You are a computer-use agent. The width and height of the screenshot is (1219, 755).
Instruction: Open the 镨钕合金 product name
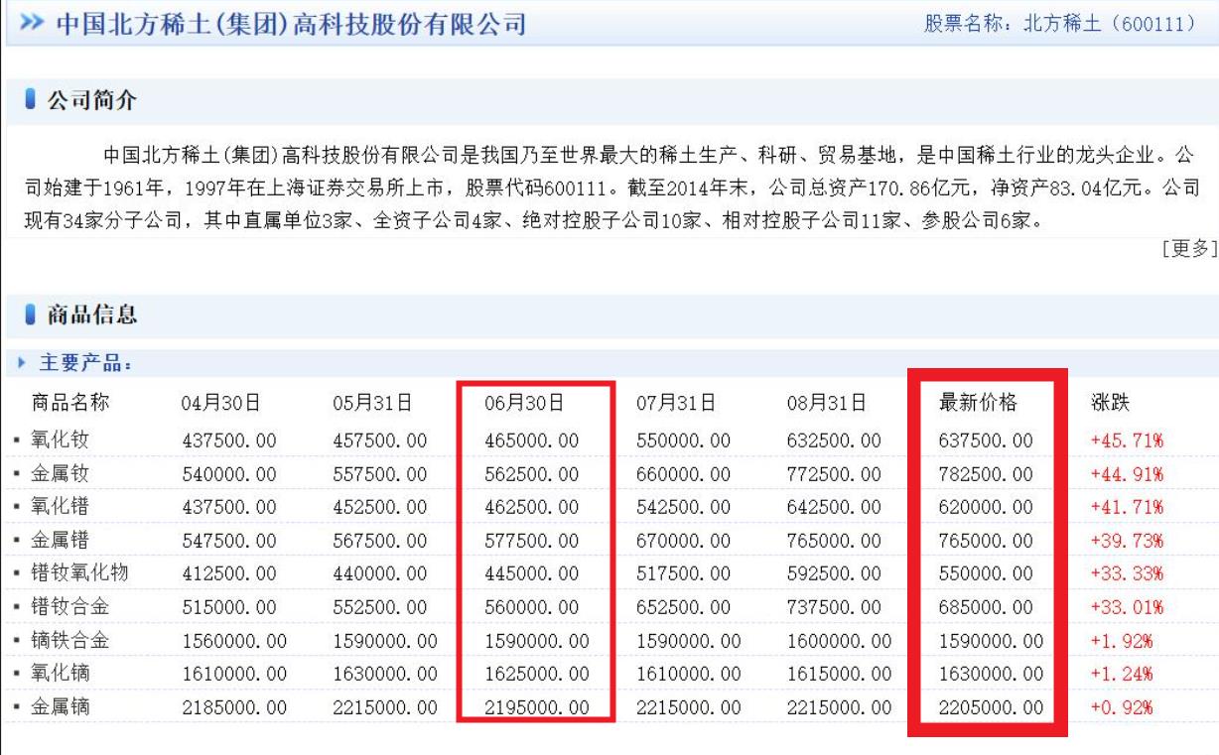[70, 607]
